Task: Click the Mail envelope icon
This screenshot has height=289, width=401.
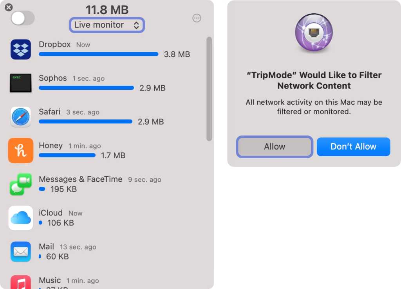Action: tap(21, 252)
